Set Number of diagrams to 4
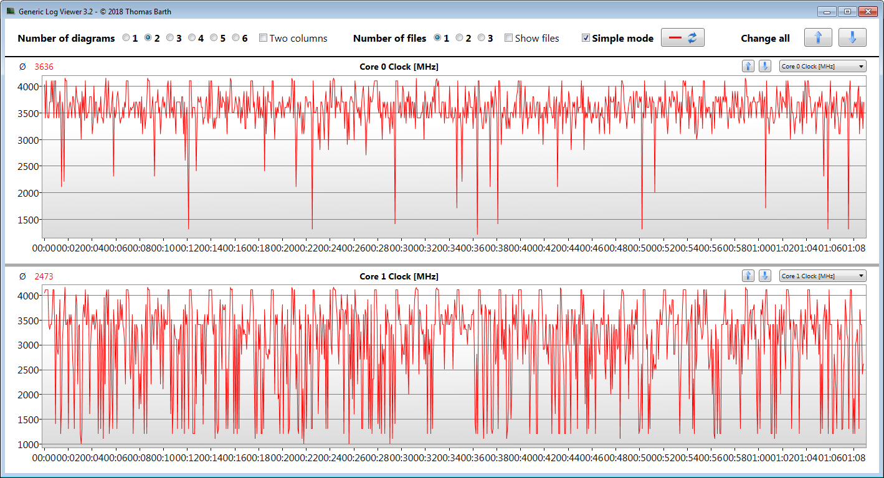884x478 pixels. (192, 38)
